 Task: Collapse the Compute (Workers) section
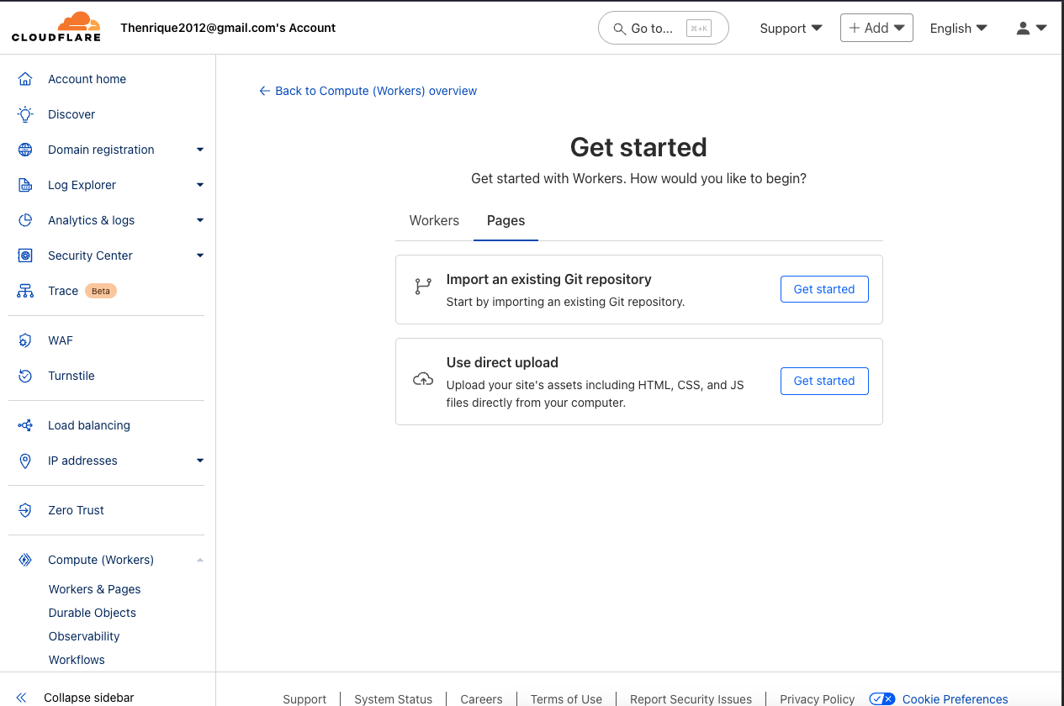[x=200, y=559]
